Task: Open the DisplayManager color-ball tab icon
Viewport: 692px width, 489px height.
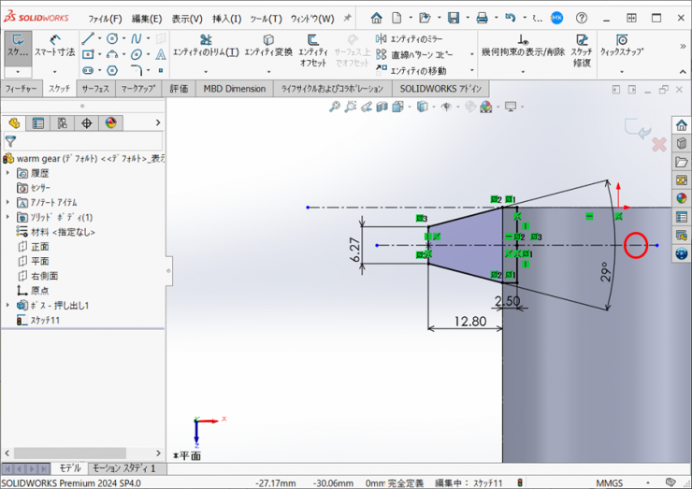Action: point(111,123)
